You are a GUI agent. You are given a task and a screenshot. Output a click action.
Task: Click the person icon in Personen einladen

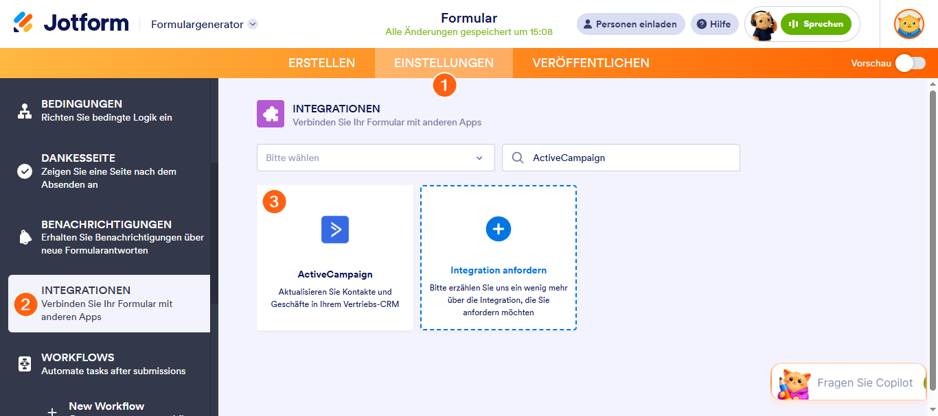pos(588,24)
